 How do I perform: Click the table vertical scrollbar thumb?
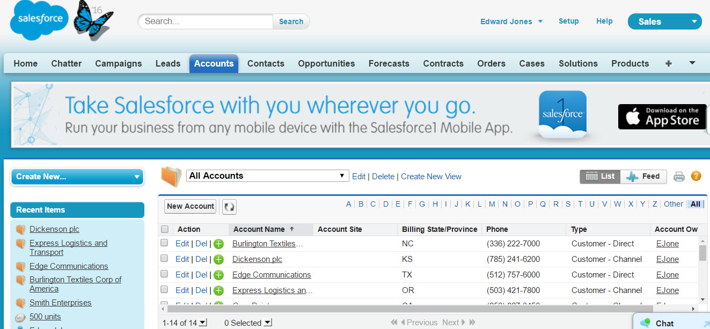[x=702, y=252]
